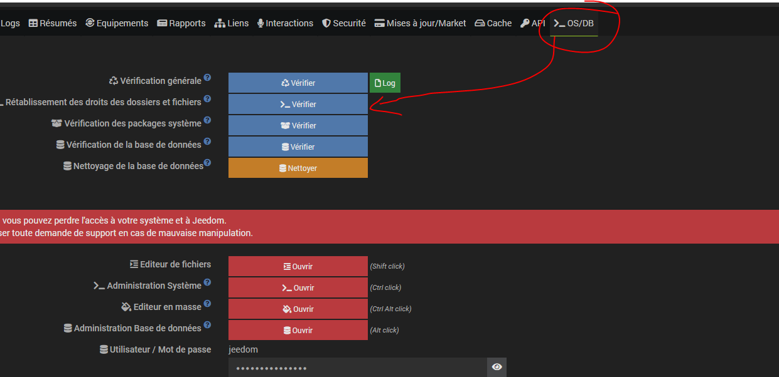Click the Vérification des packages système label

[133, 123]
